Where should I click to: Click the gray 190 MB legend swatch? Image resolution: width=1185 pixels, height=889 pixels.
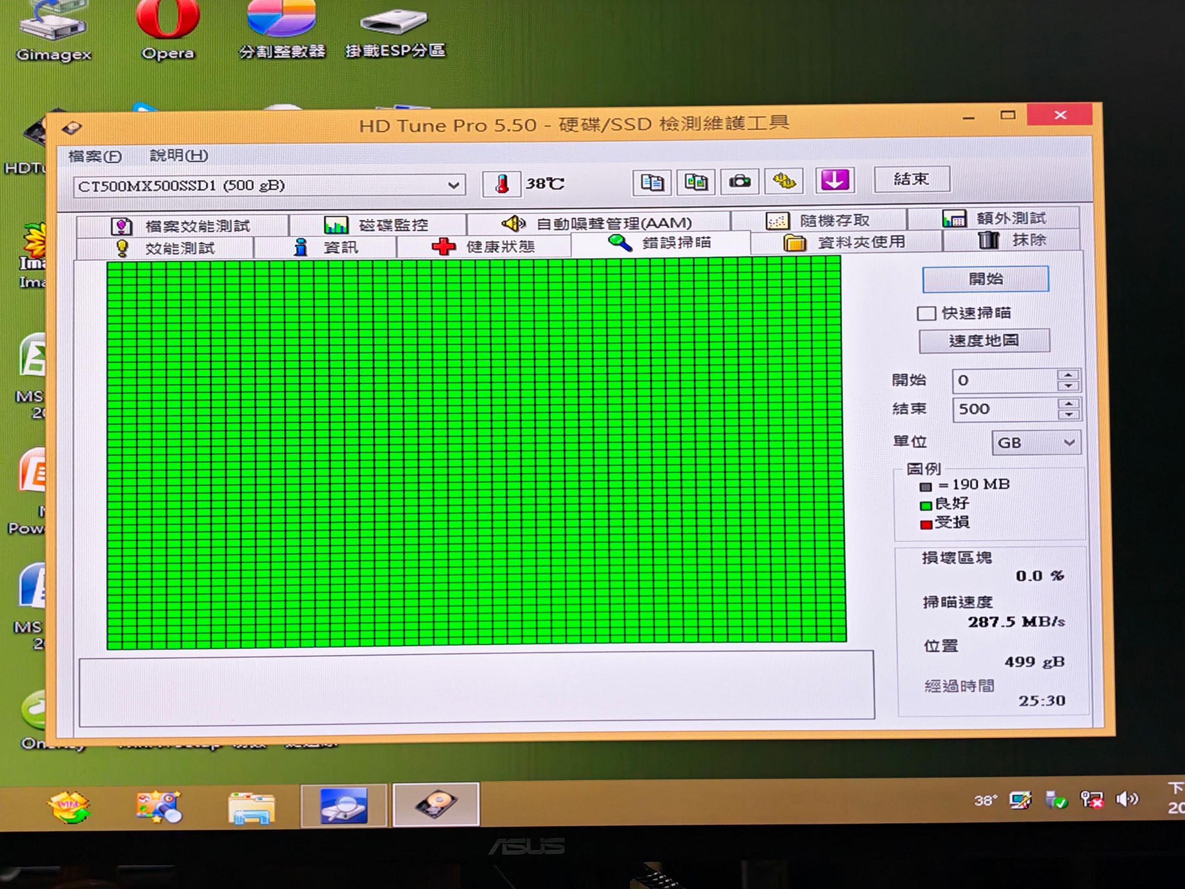[925, 486]
